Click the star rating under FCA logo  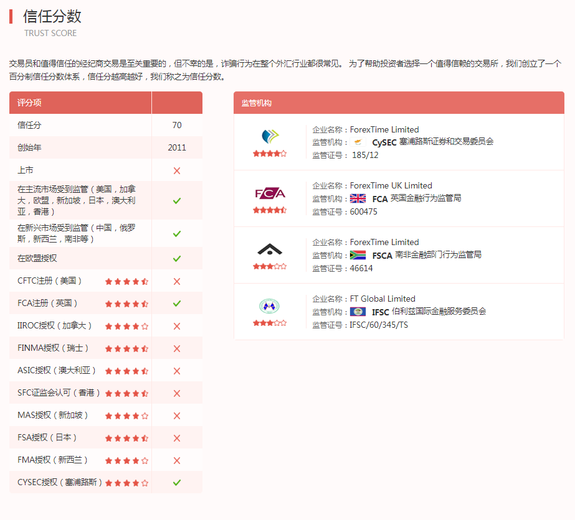point(270,210)
